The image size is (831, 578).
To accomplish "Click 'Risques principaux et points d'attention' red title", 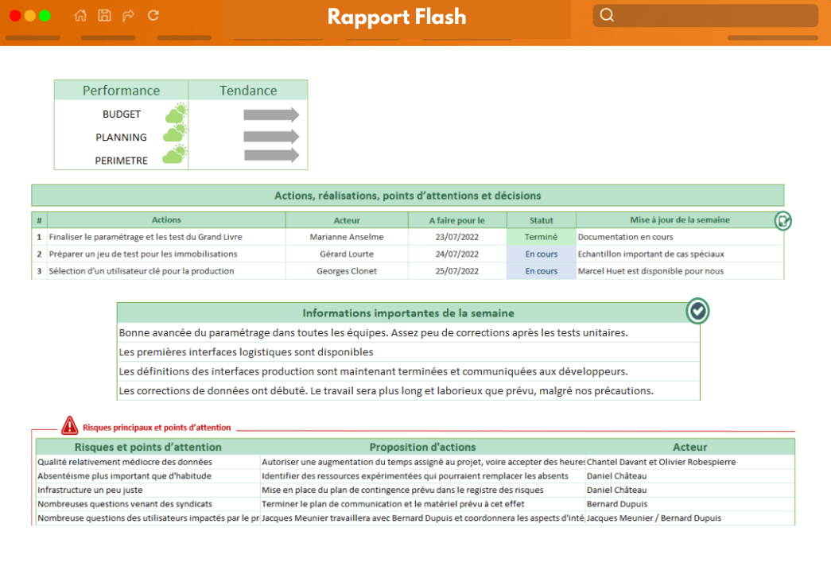I will pos(157,428).
